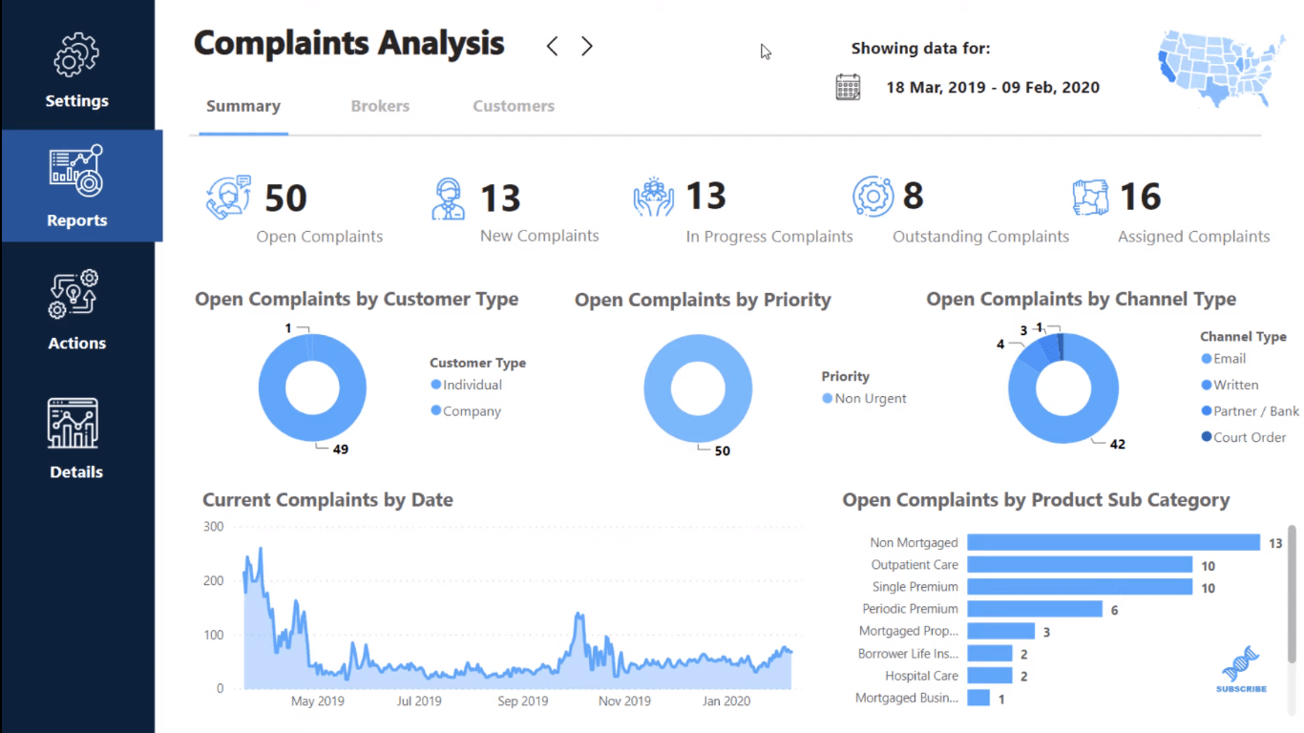
Task: Switch to the Summary tab
Action: [243, 106]
